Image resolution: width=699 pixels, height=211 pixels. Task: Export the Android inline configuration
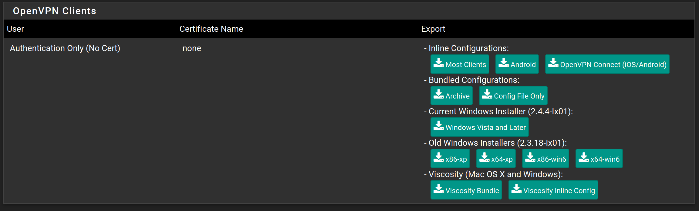pos(517,64)
